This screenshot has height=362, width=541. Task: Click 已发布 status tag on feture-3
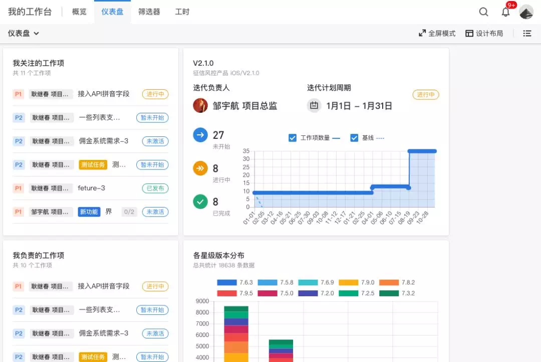(x=155, y=188)
